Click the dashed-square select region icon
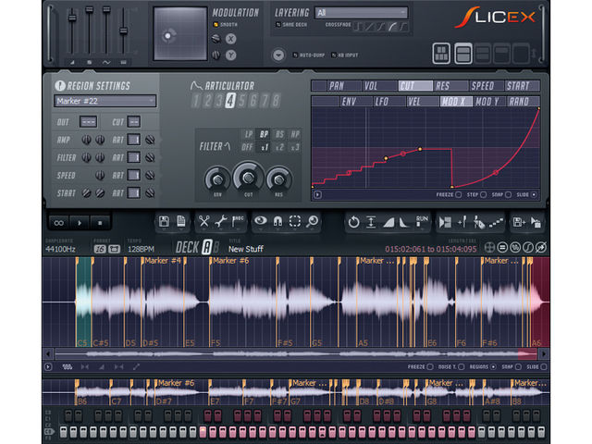Viewport: 592px width, 444px height. [295, 221]
